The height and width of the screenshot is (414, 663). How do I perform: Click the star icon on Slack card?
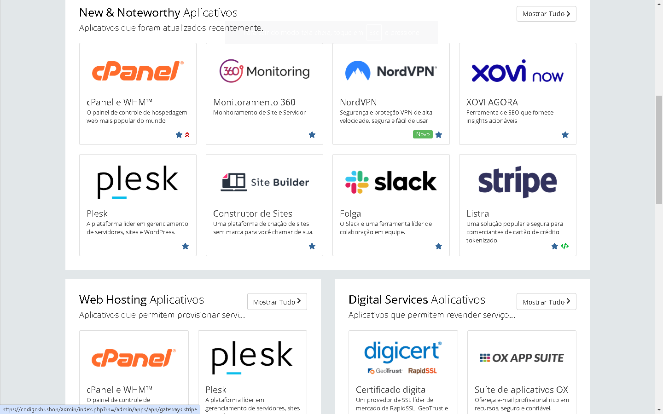(x=439, y=246)
